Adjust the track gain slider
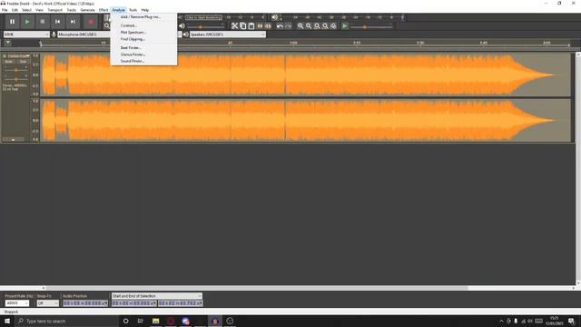The height and width of the screenshot is (327, 581). 16,70
